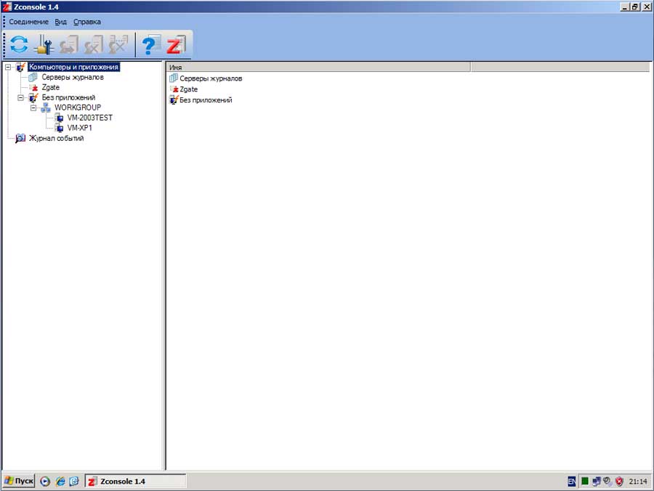Select Серверы журналов in the tree
Viewport: 654px width, 491px height.
[x=73, y=77]
